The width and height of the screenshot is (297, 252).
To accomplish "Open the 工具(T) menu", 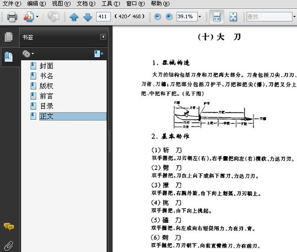I will tap(110, 3).
